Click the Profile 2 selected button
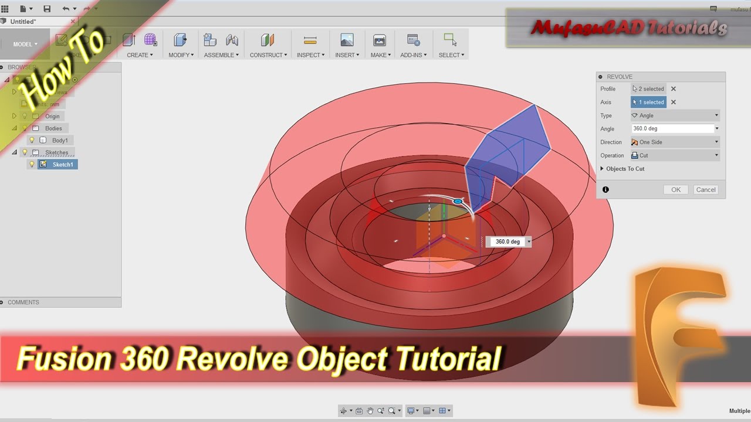 click(648, 89)
